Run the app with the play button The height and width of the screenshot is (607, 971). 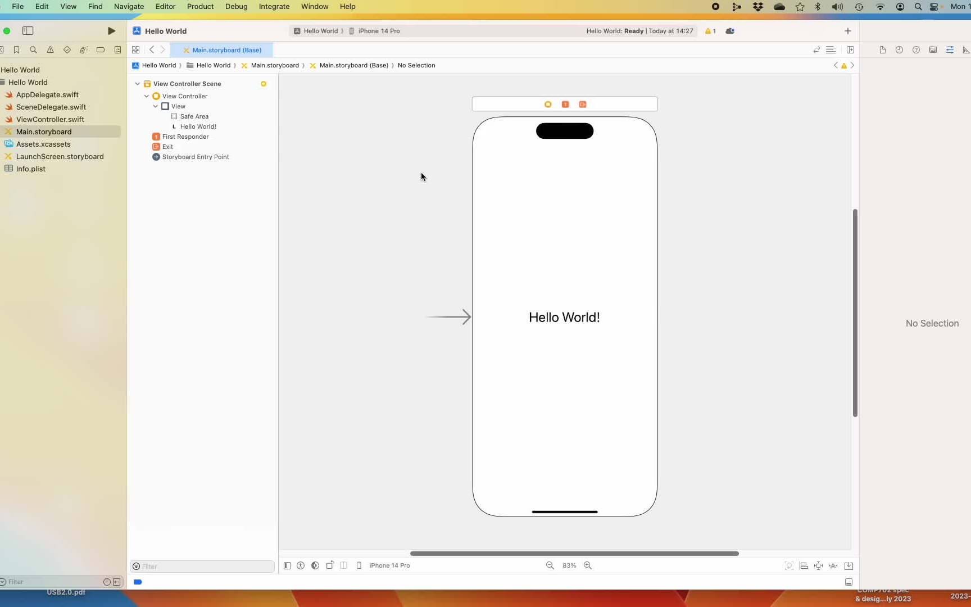point(111,31)
